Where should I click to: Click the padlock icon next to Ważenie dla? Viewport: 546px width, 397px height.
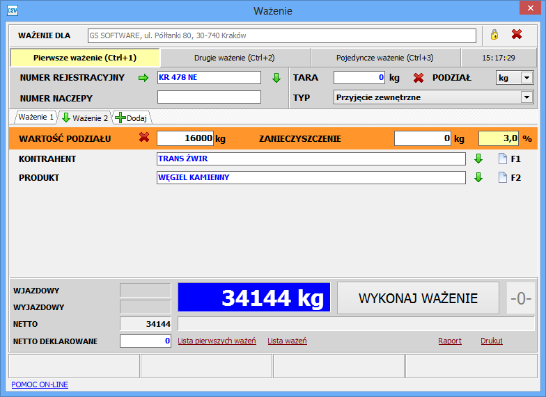pos(494,35)
